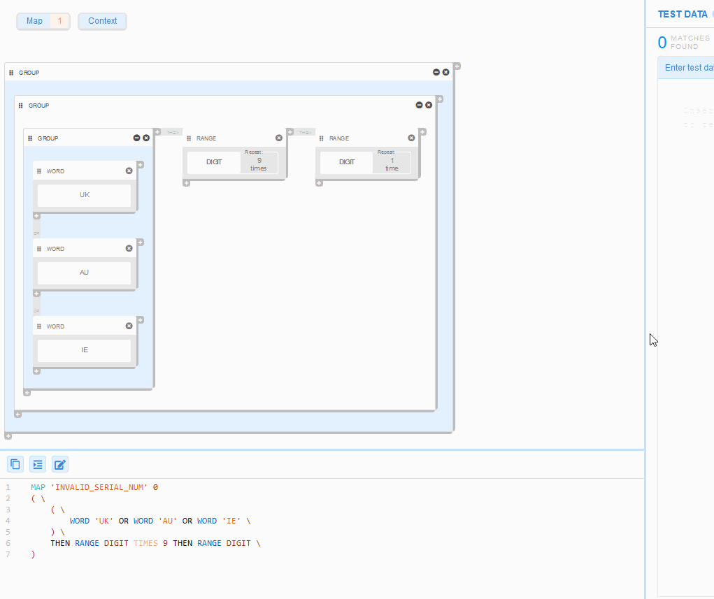Click the Enter test data field
Viewport: 714px width, 599px height.
pyautogui.click(x=686, y=68)
